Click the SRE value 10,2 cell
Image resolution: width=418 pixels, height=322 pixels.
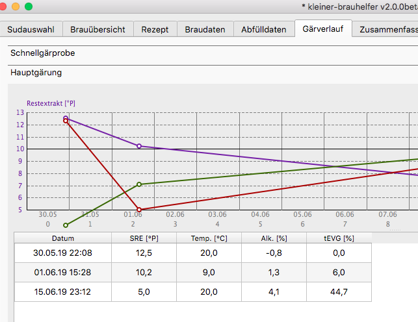pos(144,273)
